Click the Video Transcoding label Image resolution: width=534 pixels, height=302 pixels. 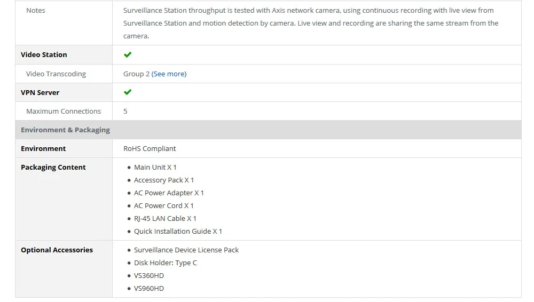point(56,74)
